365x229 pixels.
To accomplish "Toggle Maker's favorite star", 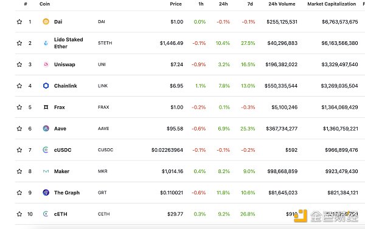I will [x=19, y=171].
